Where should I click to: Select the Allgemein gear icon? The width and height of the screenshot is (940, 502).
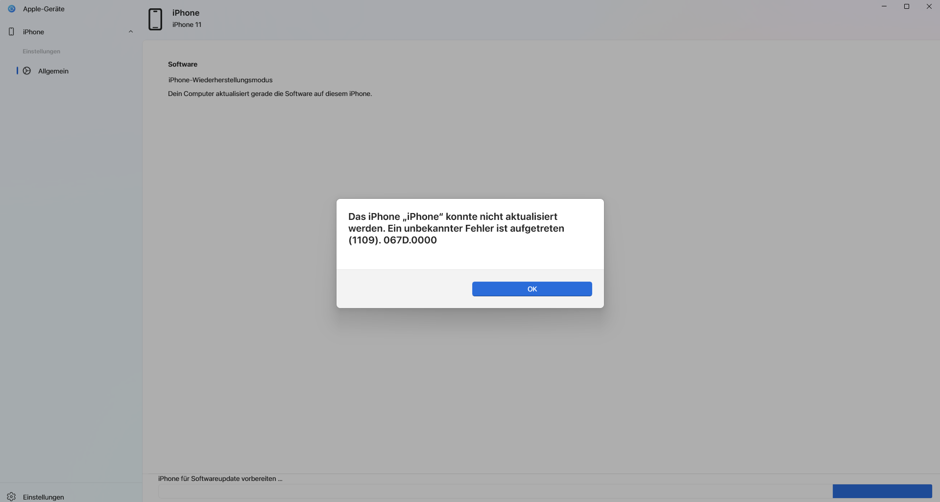click(27, 71)
